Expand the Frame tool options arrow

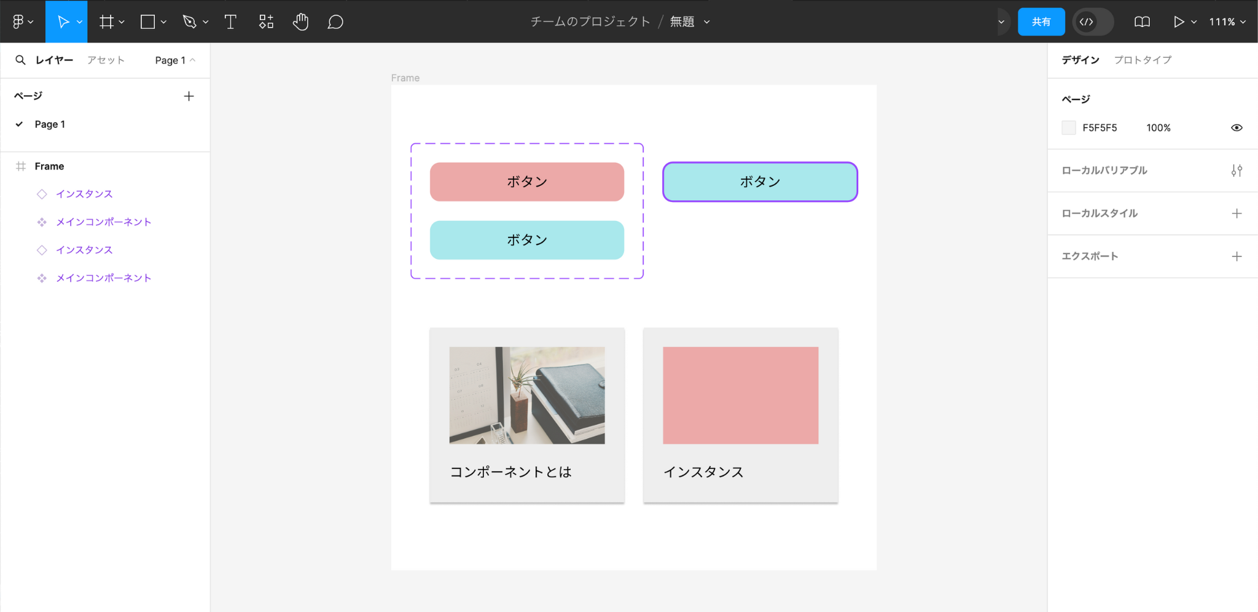(x=122, y=22)
